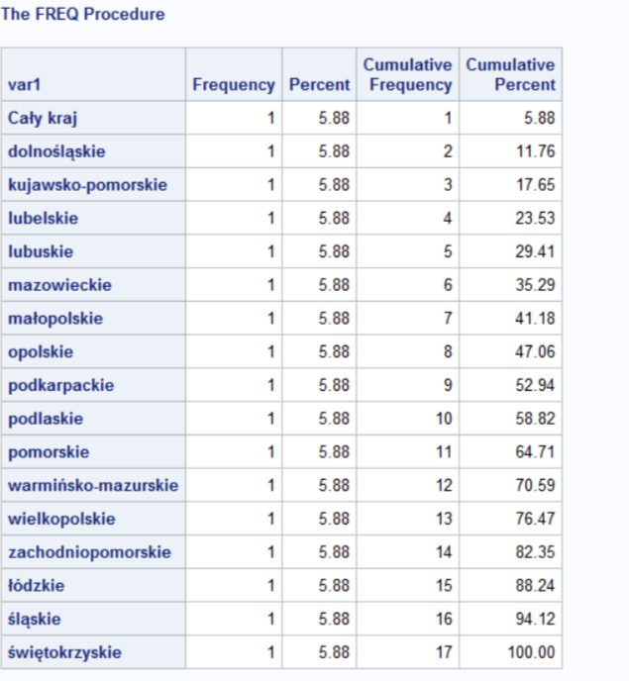Image resolution: width=629 pixels, height=681 pixels.
Task: Click The FREQ Procedure title
Action: point(84,15)
